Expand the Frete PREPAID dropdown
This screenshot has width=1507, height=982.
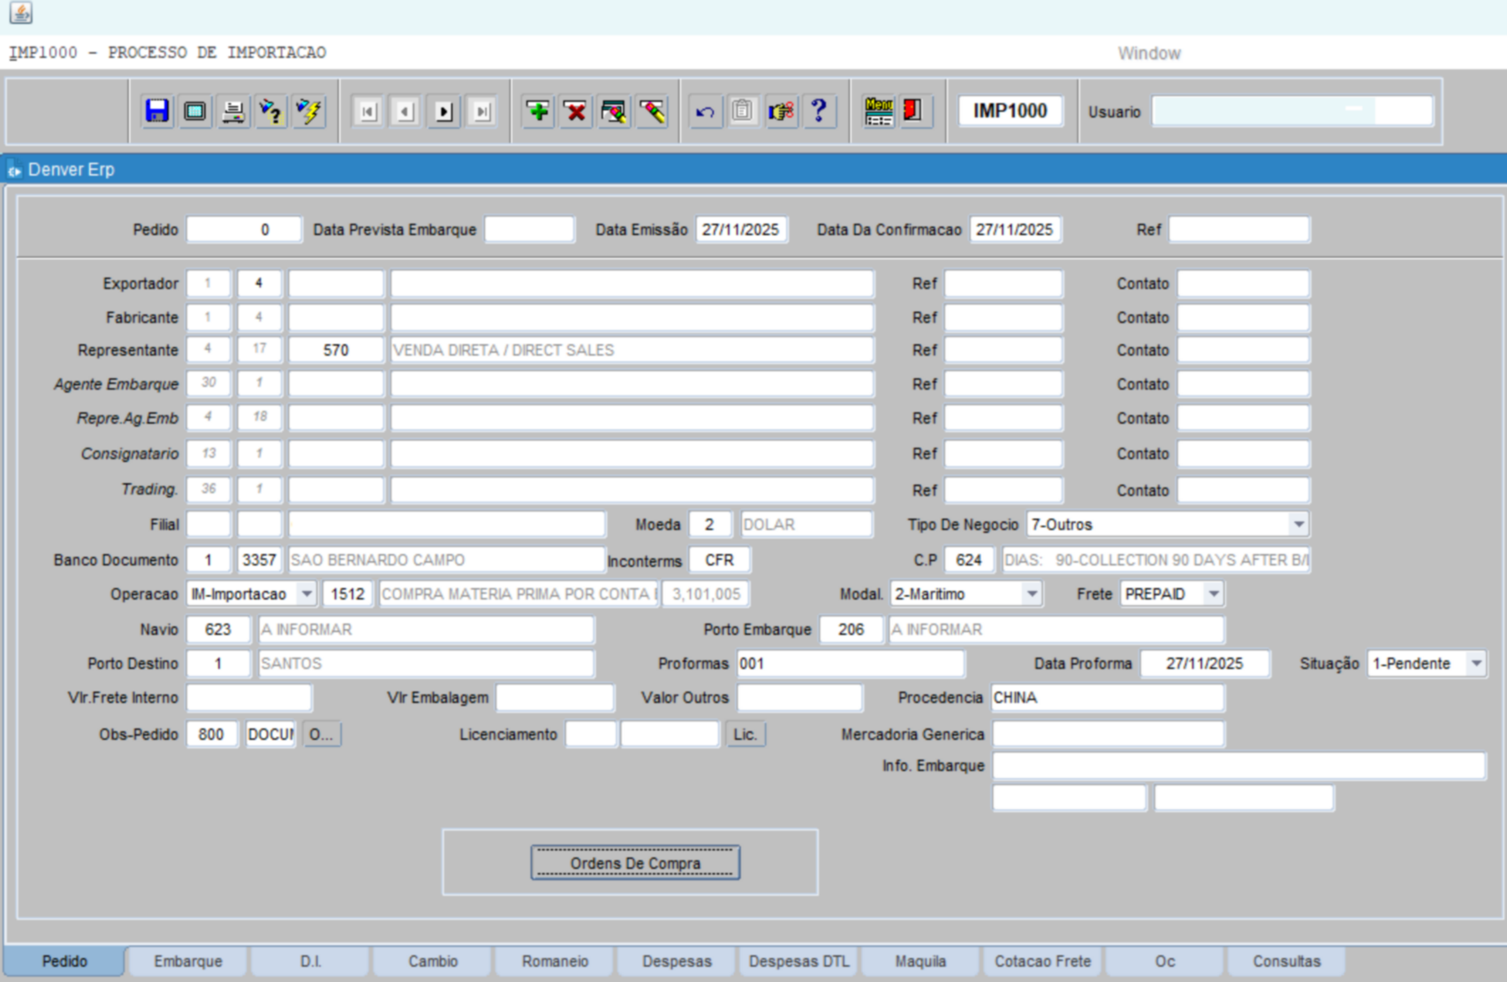coord(1213,594)
